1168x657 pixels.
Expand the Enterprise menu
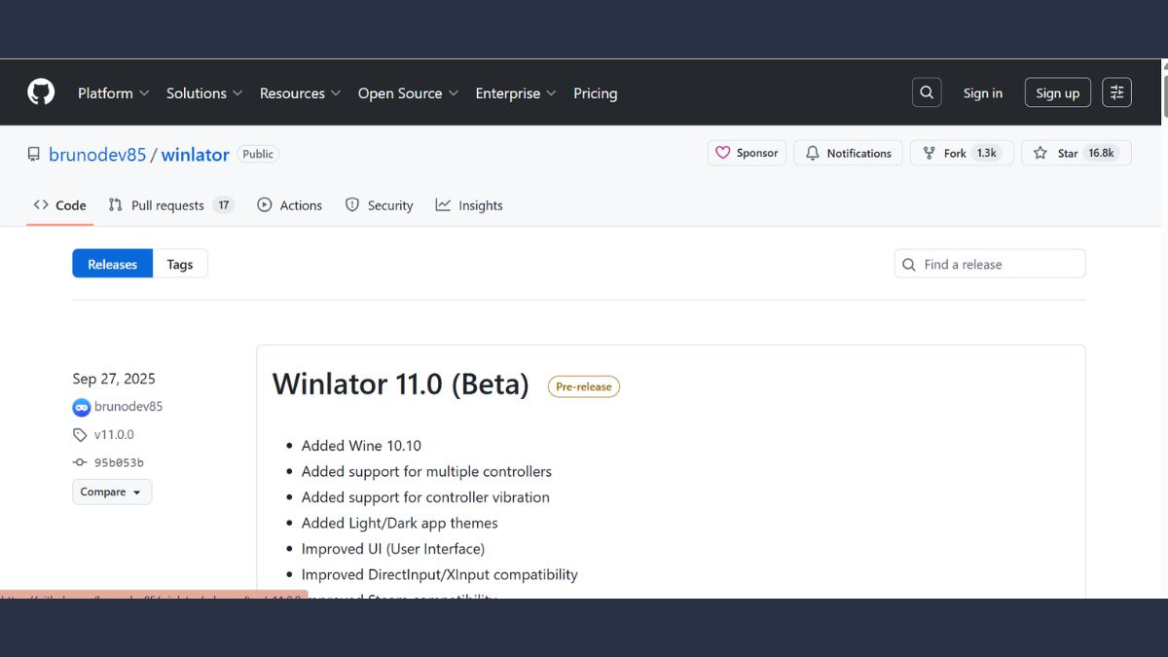[x=516, y=93]
